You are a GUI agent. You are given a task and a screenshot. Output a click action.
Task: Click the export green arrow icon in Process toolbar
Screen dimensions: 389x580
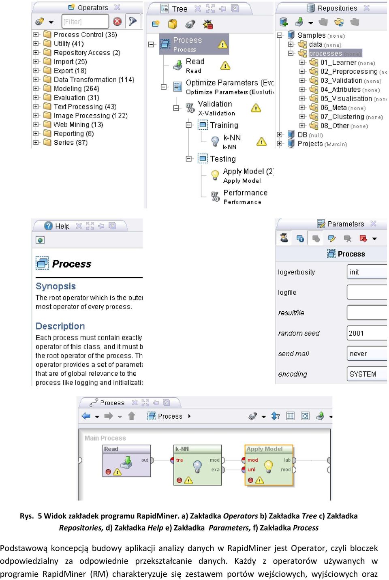tap(320, 416)
